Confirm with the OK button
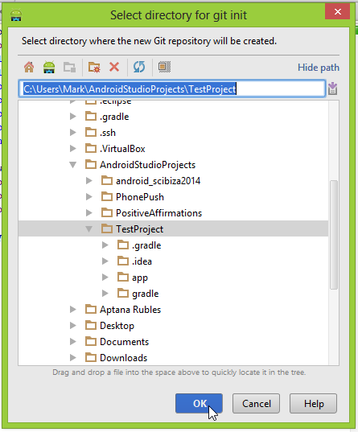Viewport: 358px width, 432px height. pos(199,403)
